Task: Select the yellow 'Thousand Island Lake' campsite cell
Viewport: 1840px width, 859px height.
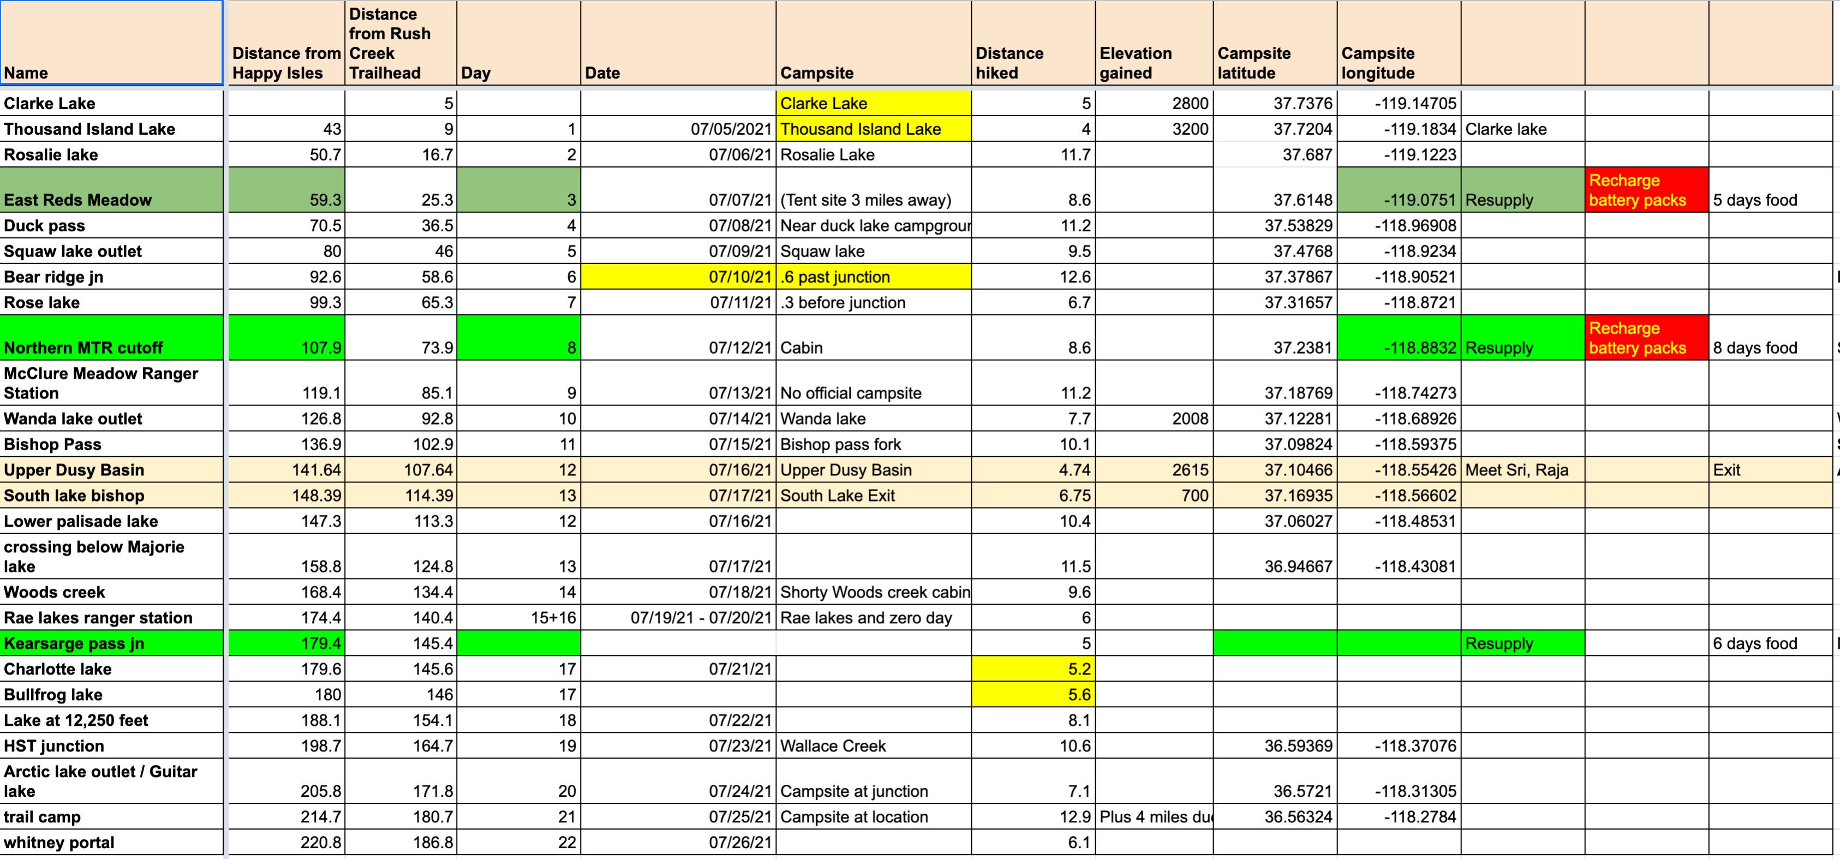Action: tap(874, 129)
